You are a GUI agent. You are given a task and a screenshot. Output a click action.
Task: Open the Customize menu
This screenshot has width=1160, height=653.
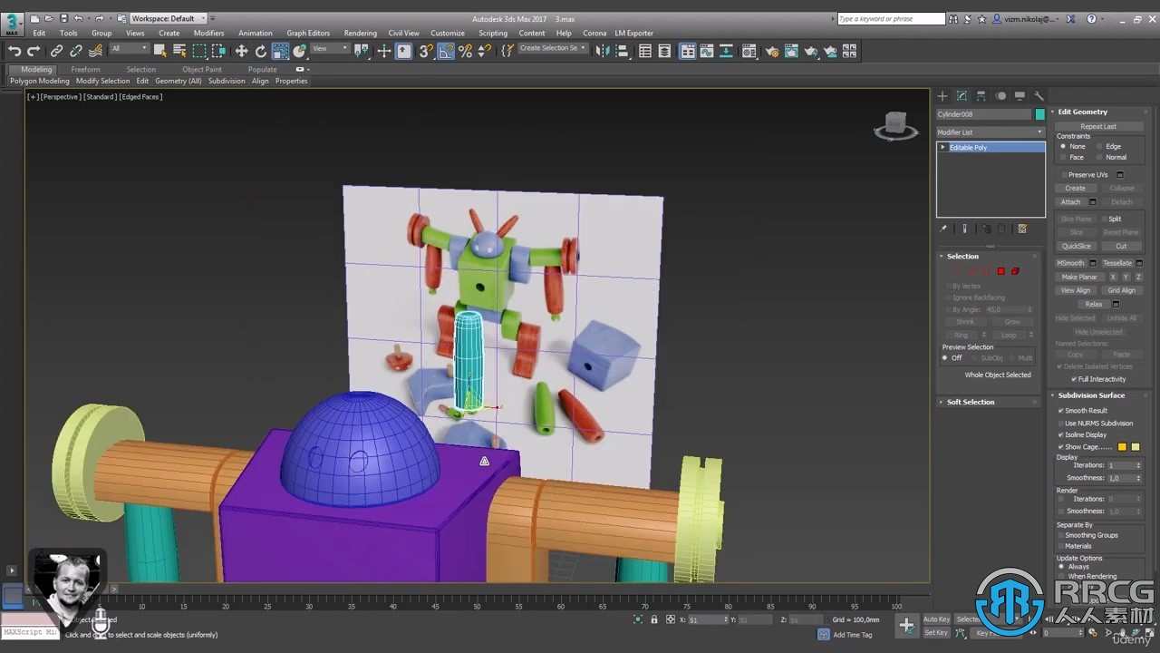[448, 33]
